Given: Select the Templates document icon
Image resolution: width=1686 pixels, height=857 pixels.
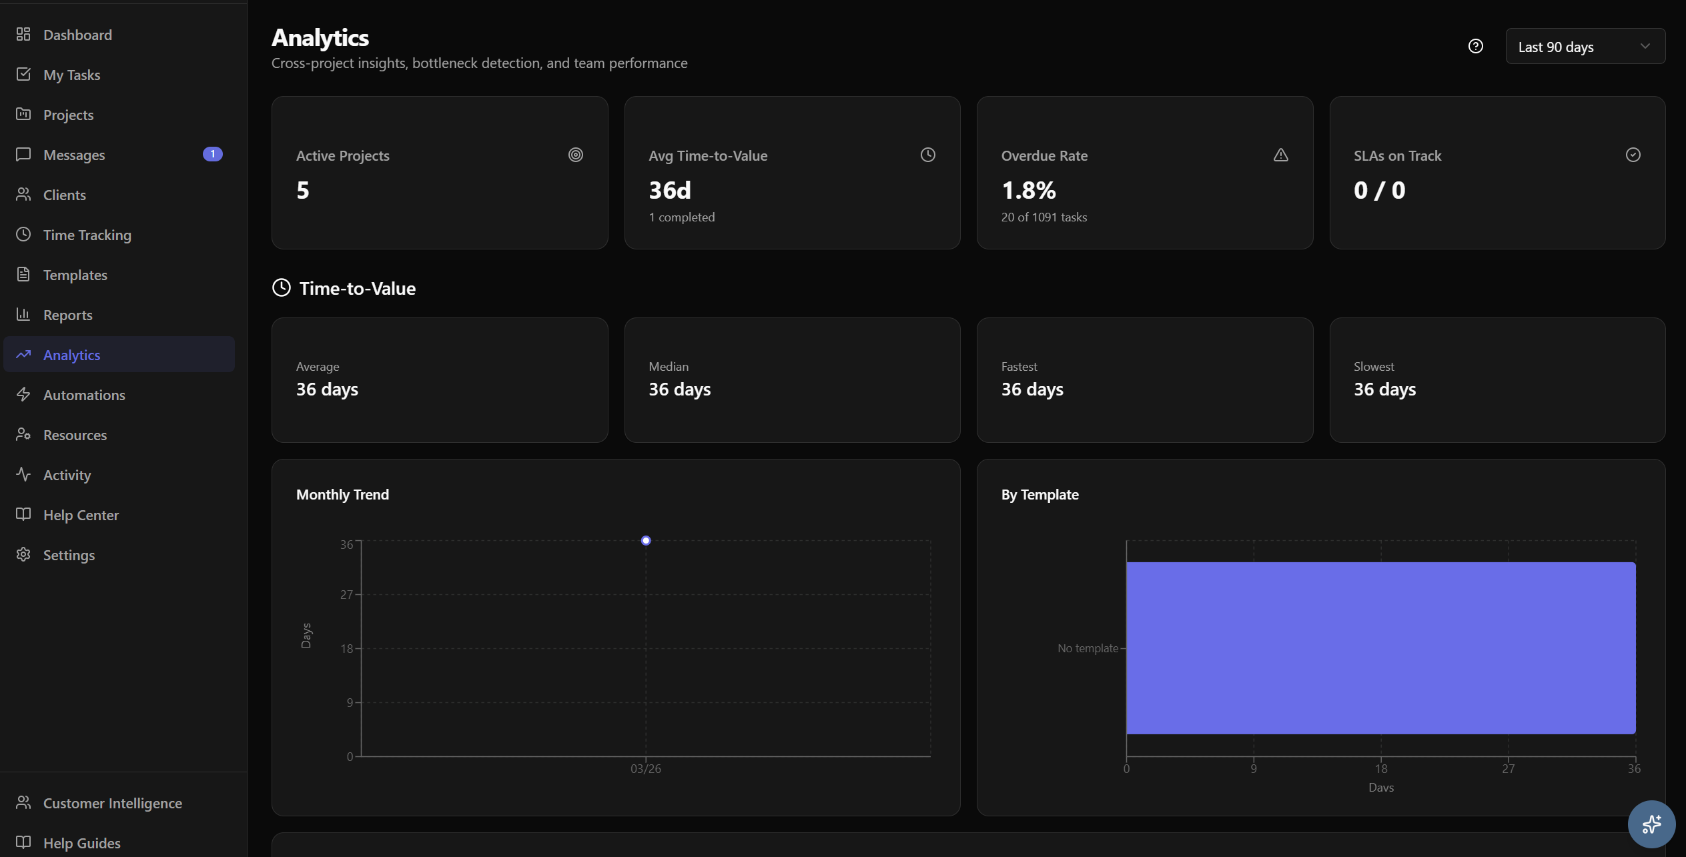Looking at the screenshot, I should point(23,274).
